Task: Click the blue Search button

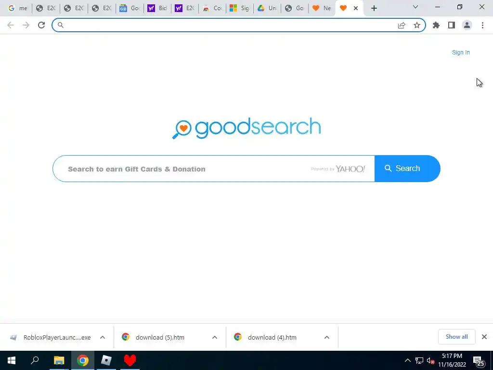Action: [407, 168]
